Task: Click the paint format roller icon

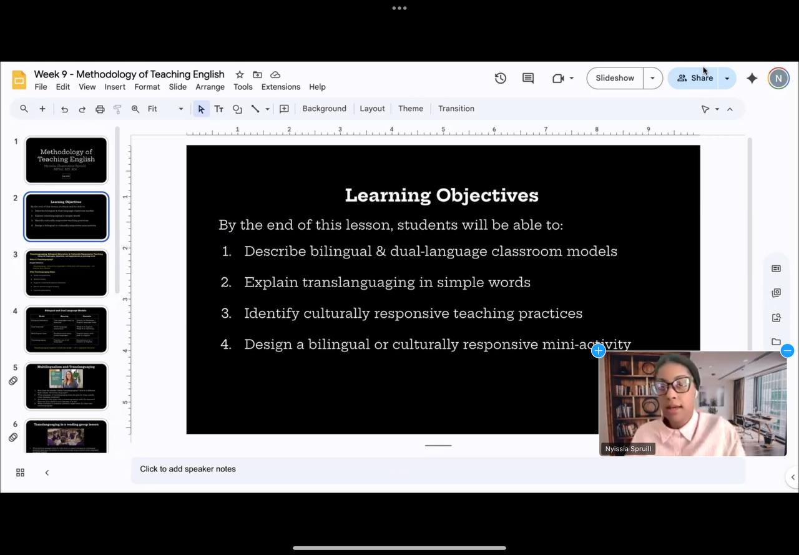Action: coord(117,109)
